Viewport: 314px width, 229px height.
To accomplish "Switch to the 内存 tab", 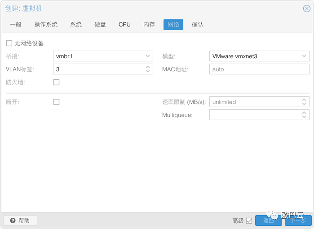I will pyautogui.click(x=149, y=25).
